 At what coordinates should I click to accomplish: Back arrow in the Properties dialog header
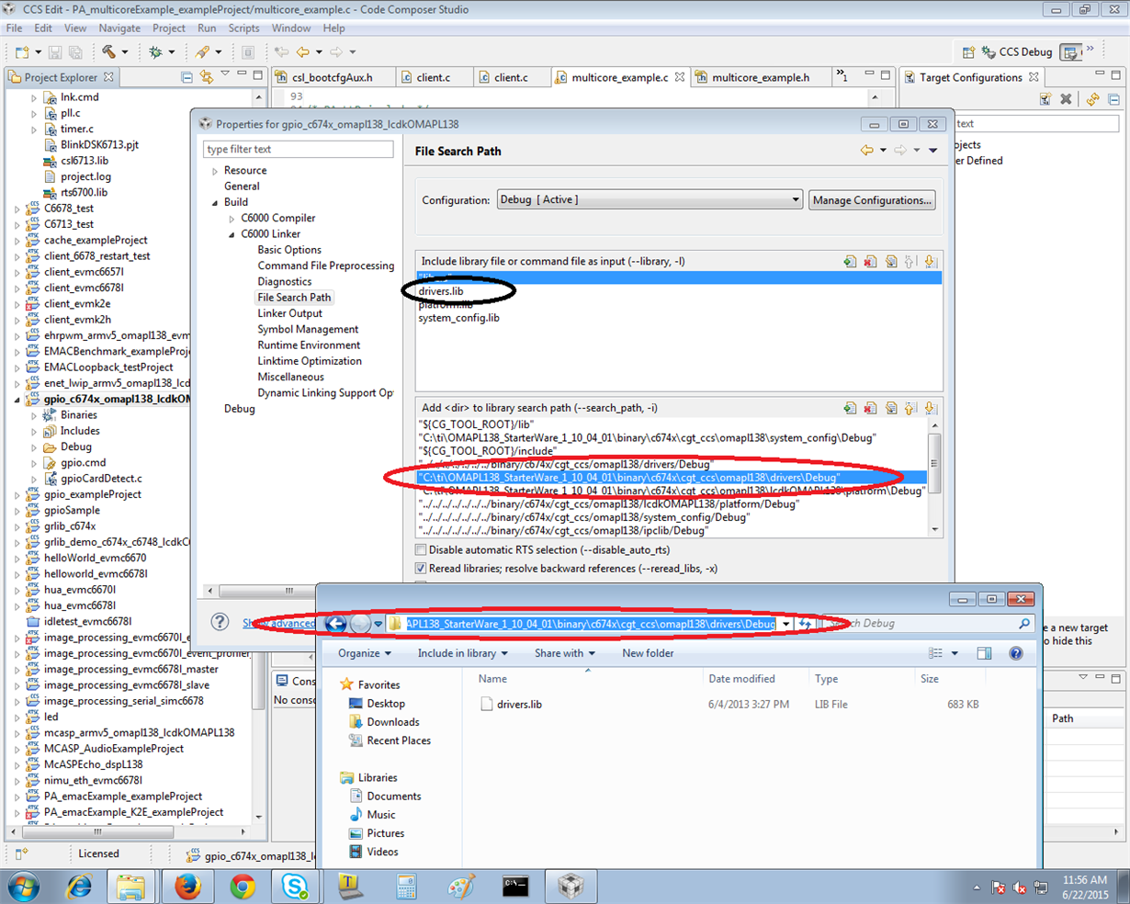point(866,151)
